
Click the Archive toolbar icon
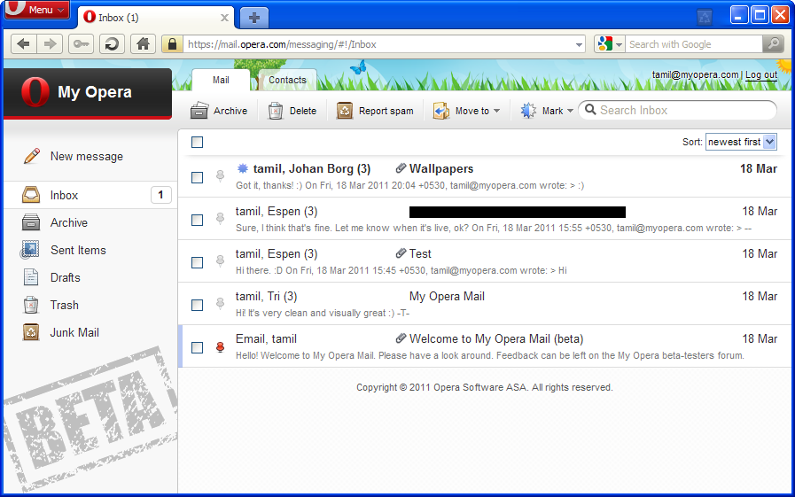pos(200,111)
